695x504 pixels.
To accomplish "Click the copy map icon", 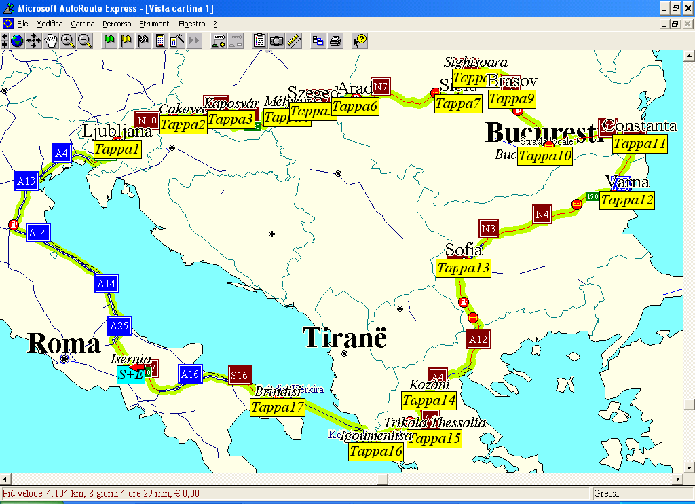I will point(318,41).
